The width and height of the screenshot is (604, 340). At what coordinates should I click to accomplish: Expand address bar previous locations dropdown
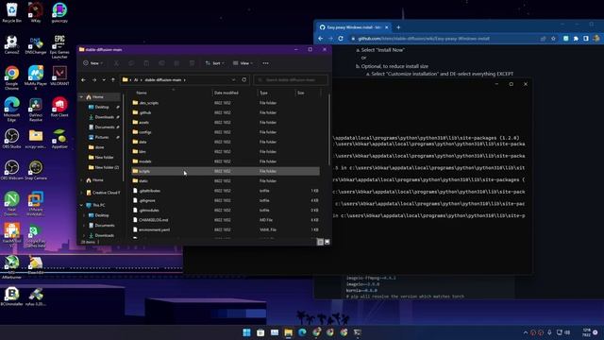tap(233, 79)
